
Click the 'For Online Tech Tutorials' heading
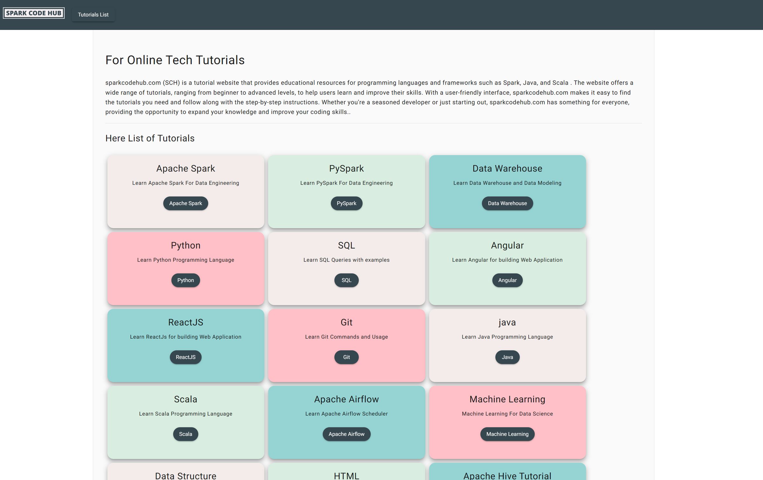175,60
